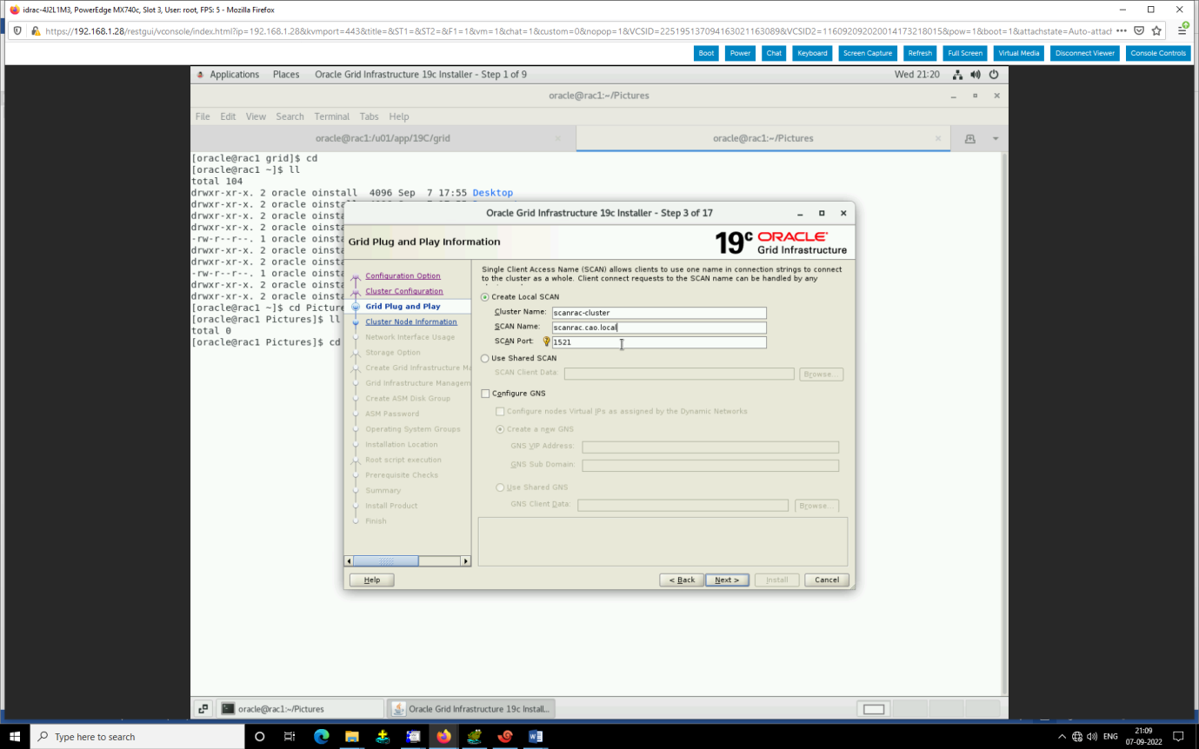Open the terminal Help menu
Viewport: 1199px width, 749px height.
coord(399,116)
